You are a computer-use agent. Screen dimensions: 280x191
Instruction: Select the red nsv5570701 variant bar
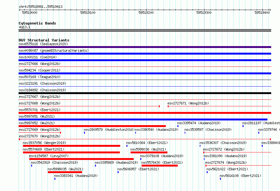click(145, 113)
